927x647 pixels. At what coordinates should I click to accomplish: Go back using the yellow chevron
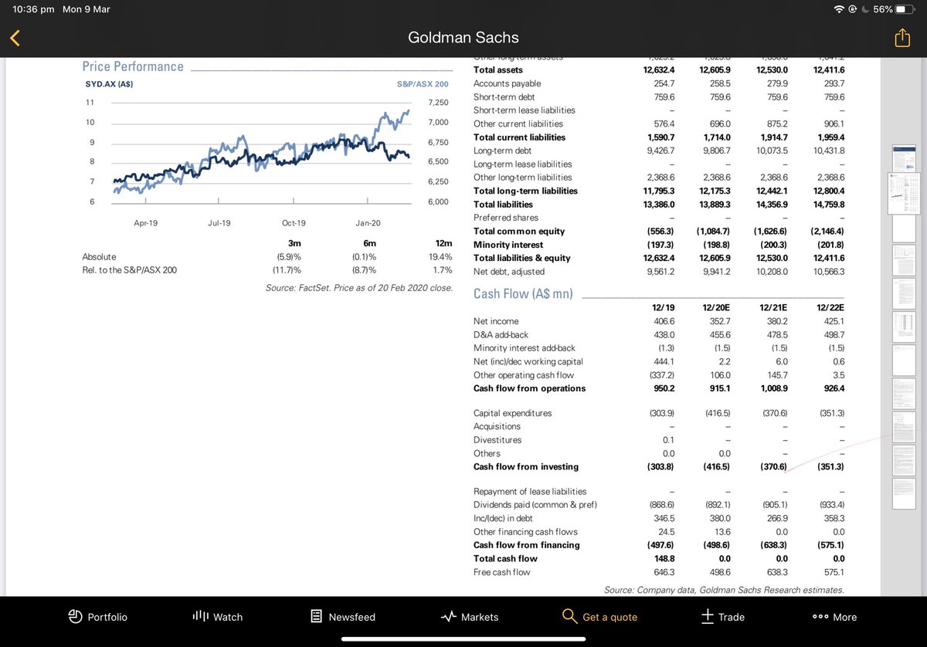pyautogui.click(x=15, y=39)
